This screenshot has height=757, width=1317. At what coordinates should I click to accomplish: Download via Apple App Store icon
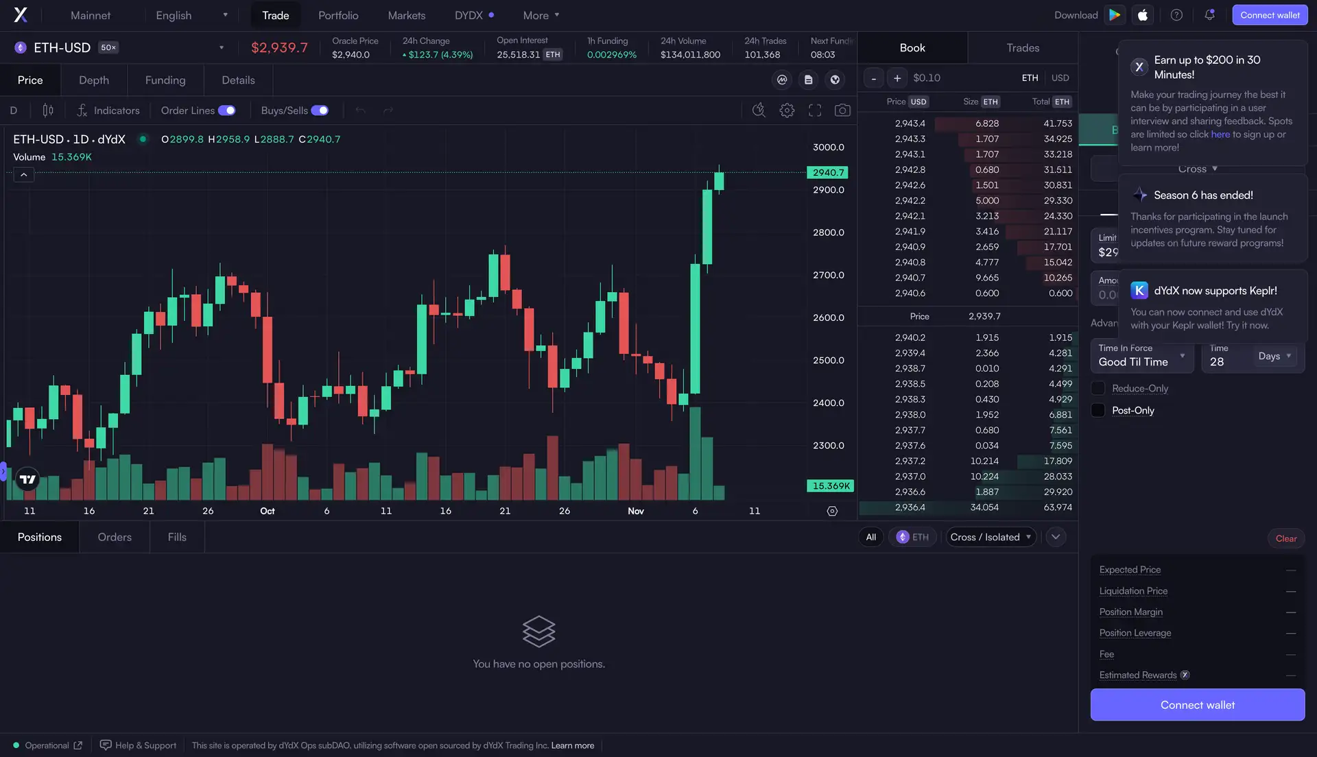1143,15
